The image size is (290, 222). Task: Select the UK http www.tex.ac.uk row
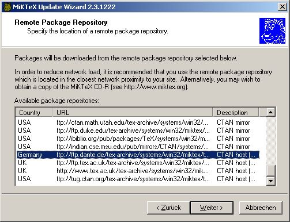click(138, 171)
